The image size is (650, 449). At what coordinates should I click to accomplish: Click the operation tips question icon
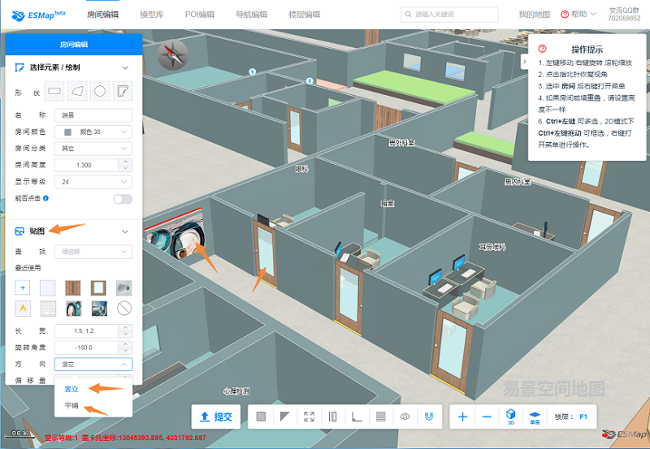[542, 49]
